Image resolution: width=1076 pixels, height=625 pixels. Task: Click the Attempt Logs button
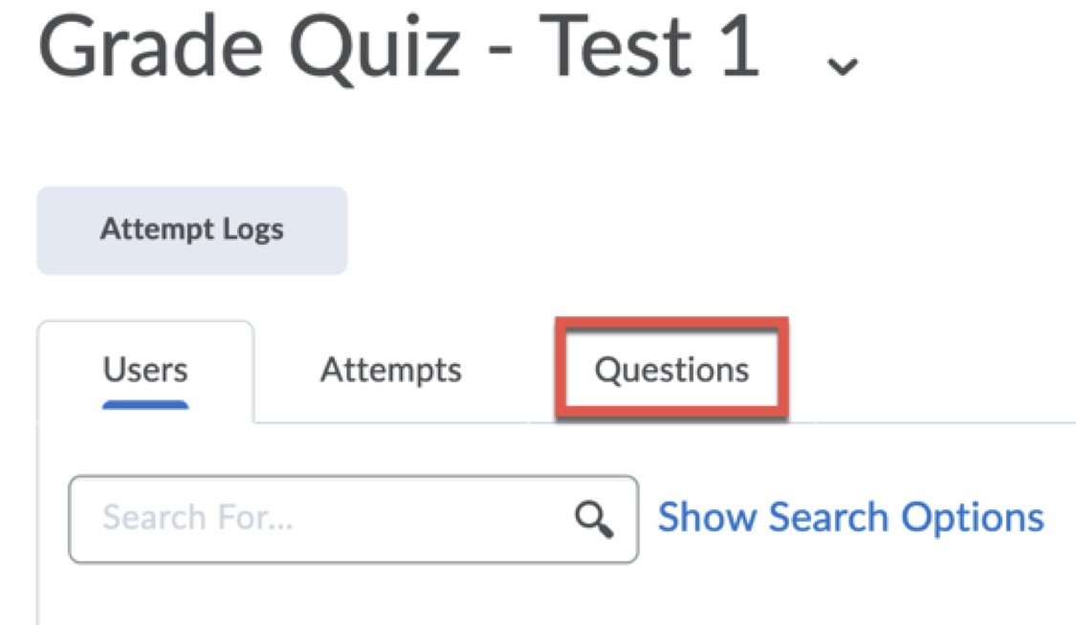point(191,230)
